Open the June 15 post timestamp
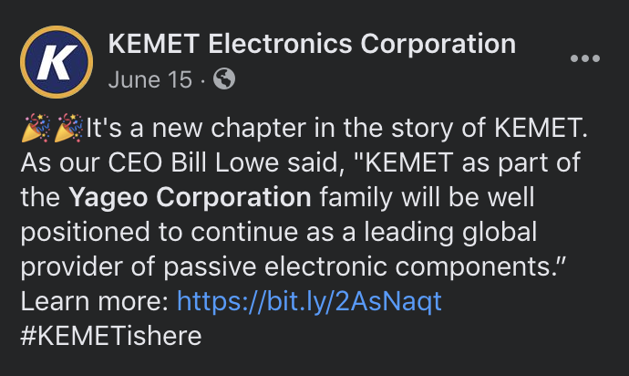 tap(150, 79)
